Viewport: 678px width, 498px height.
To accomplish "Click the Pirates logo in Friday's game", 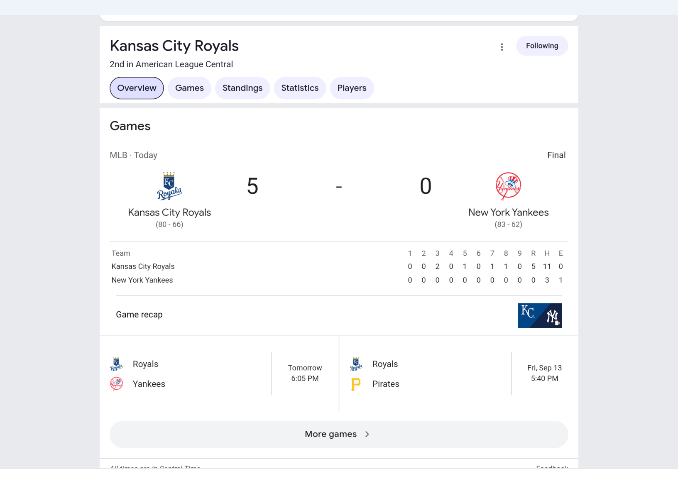I will point(356,384).
